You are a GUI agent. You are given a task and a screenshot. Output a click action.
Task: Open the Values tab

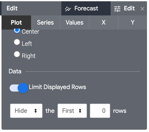click(x=74, y=23)
